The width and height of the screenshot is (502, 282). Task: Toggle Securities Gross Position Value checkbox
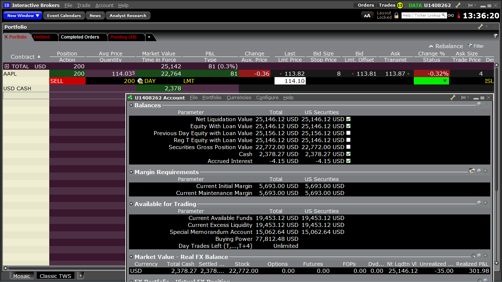[x=348, y=147]
